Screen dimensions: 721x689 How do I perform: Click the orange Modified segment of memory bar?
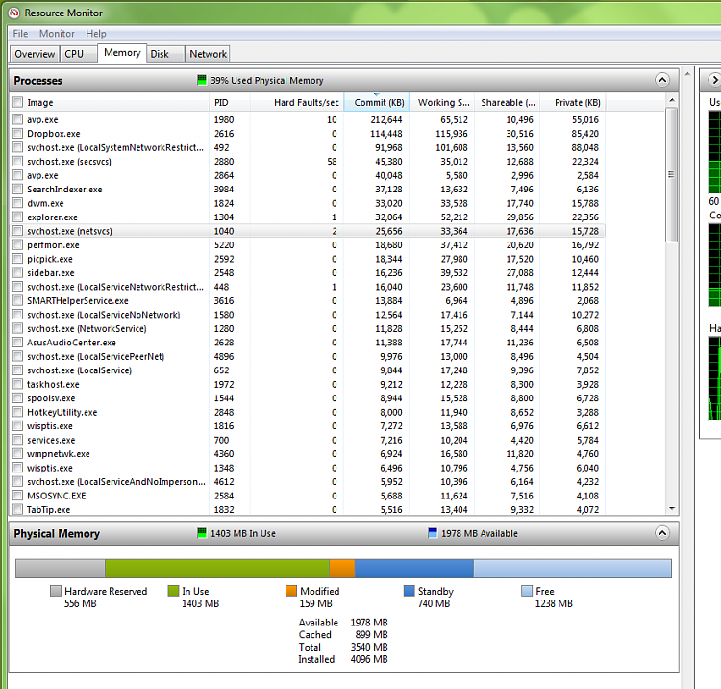tap(342, 569)
